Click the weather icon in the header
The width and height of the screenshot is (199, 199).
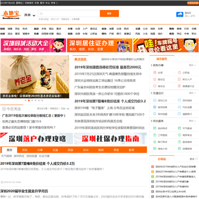tap(180, 14)
